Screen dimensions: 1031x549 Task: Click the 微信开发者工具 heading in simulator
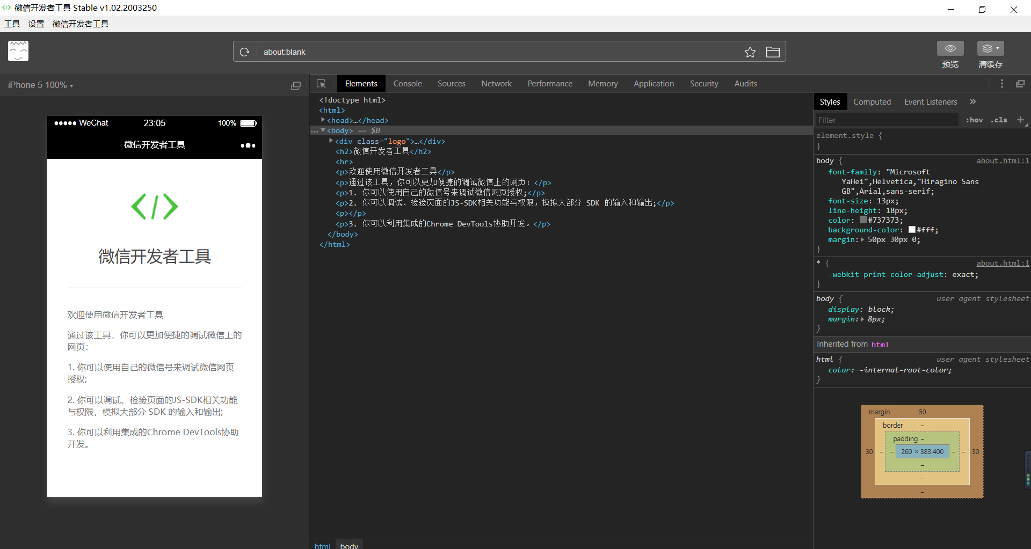point(155,257)
